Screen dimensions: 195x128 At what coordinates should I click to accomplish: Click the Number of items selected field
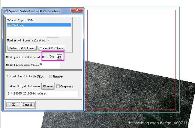(x=53, y=40)
